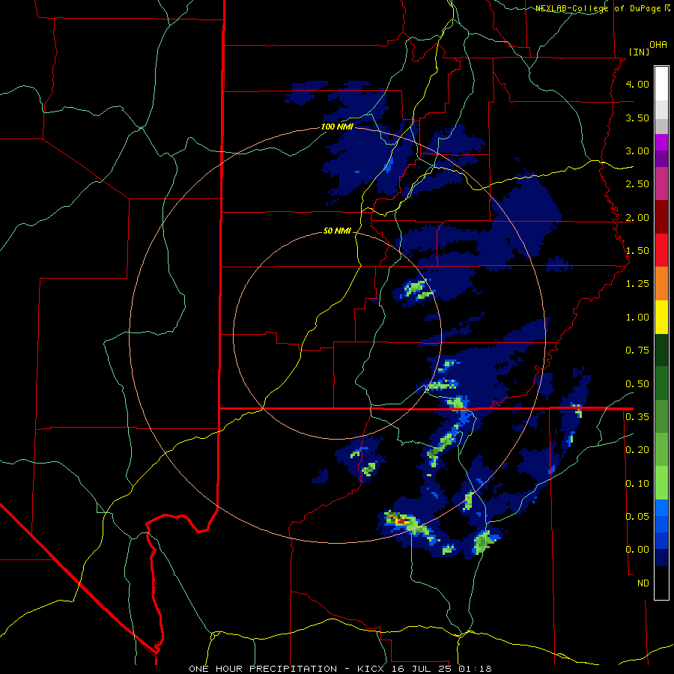The height and width of the screenshot is (674, 674).
Task: Click the light green 0.10 inch legend swatch
Action: (661, 483)
